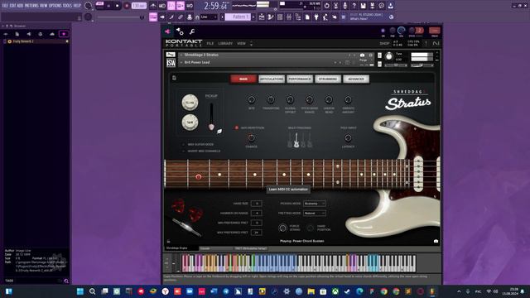Open Kontakt's LIBRARY menu

coord(225,44)
